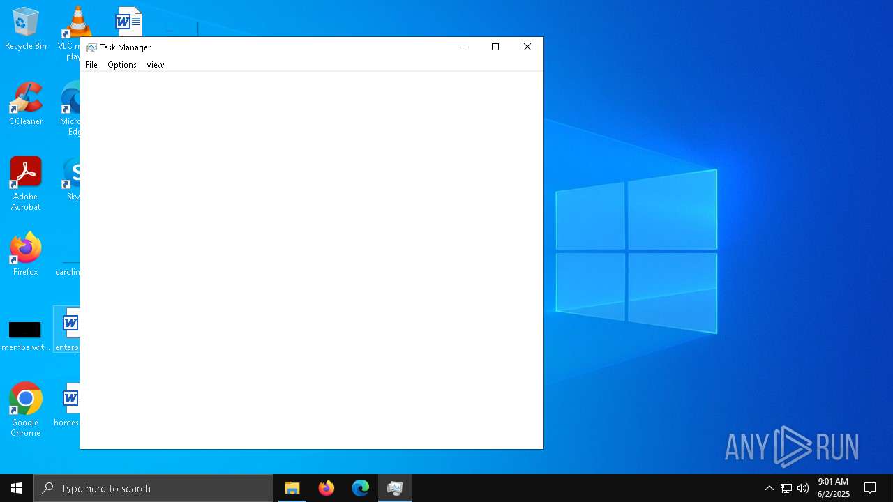
Task: Select the memberwit... desktop file
Action: pos(26,335)
